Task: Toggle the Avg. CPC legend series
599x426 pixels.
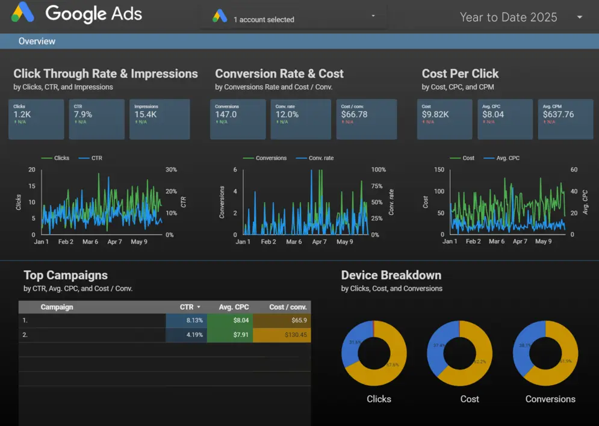Action: click(x=503, y=158)
